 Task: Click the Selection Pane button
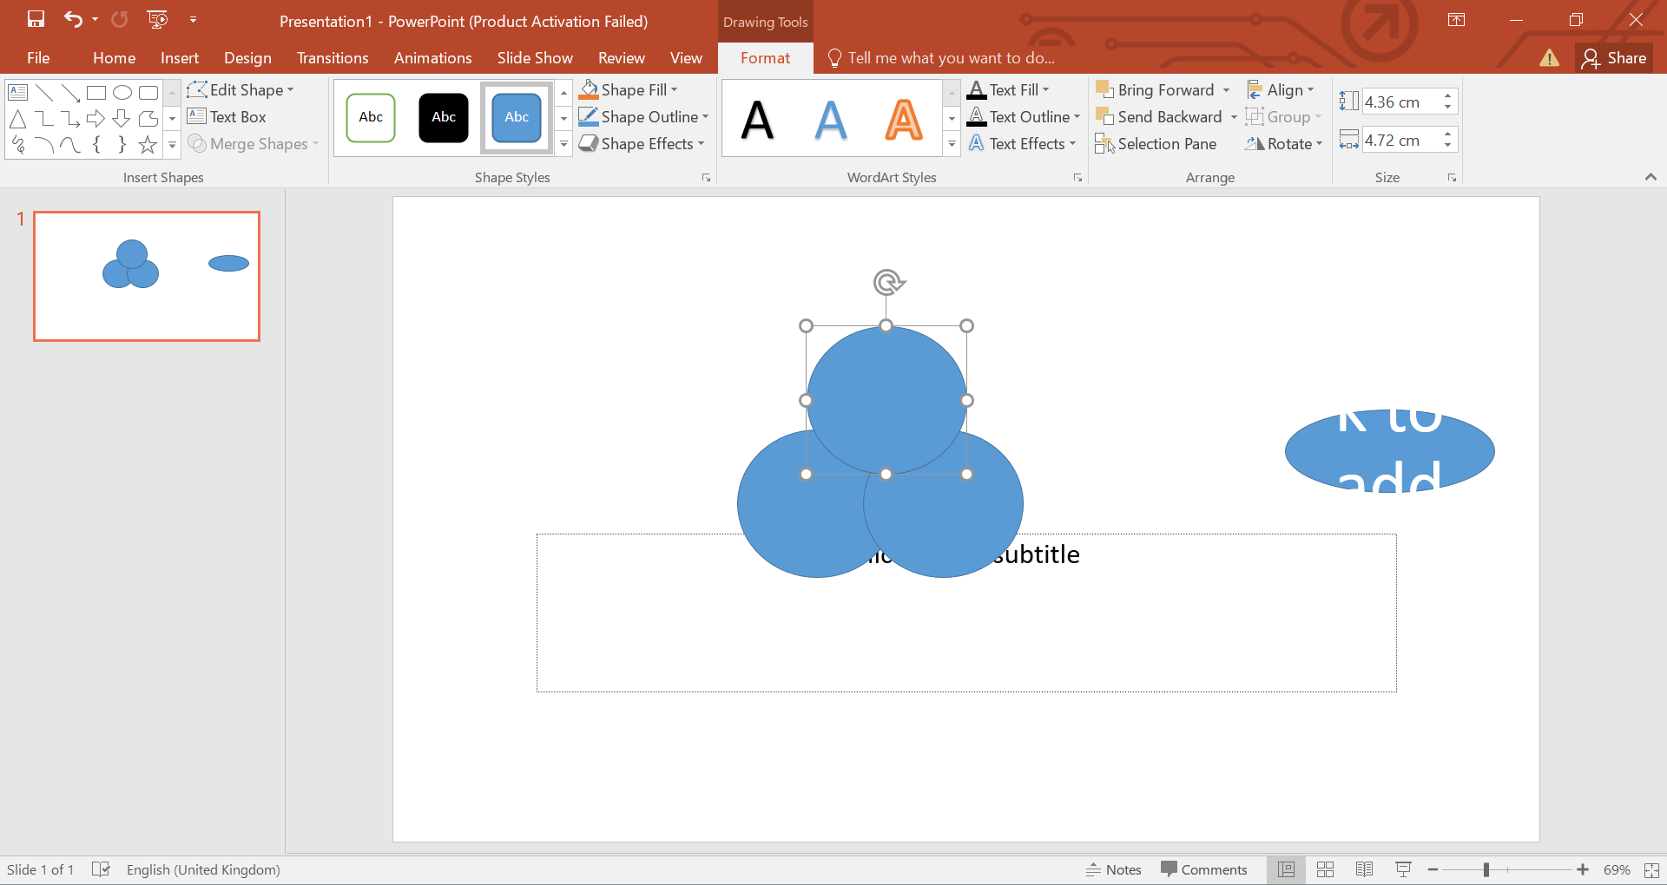1156,144
